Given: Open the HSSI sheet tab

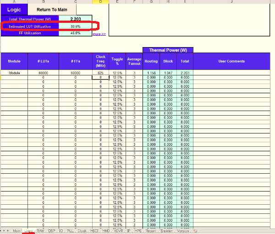Looking at the screenshot, I should [x=94, y=231].
